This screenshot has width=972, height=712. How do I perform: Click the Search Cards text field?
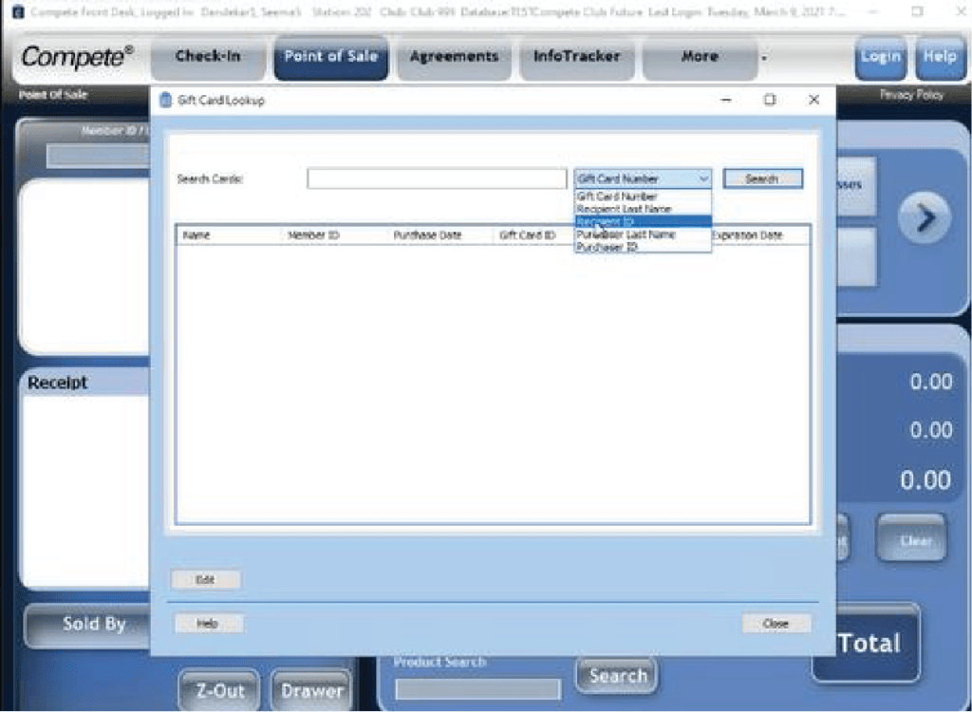(437, 179)
